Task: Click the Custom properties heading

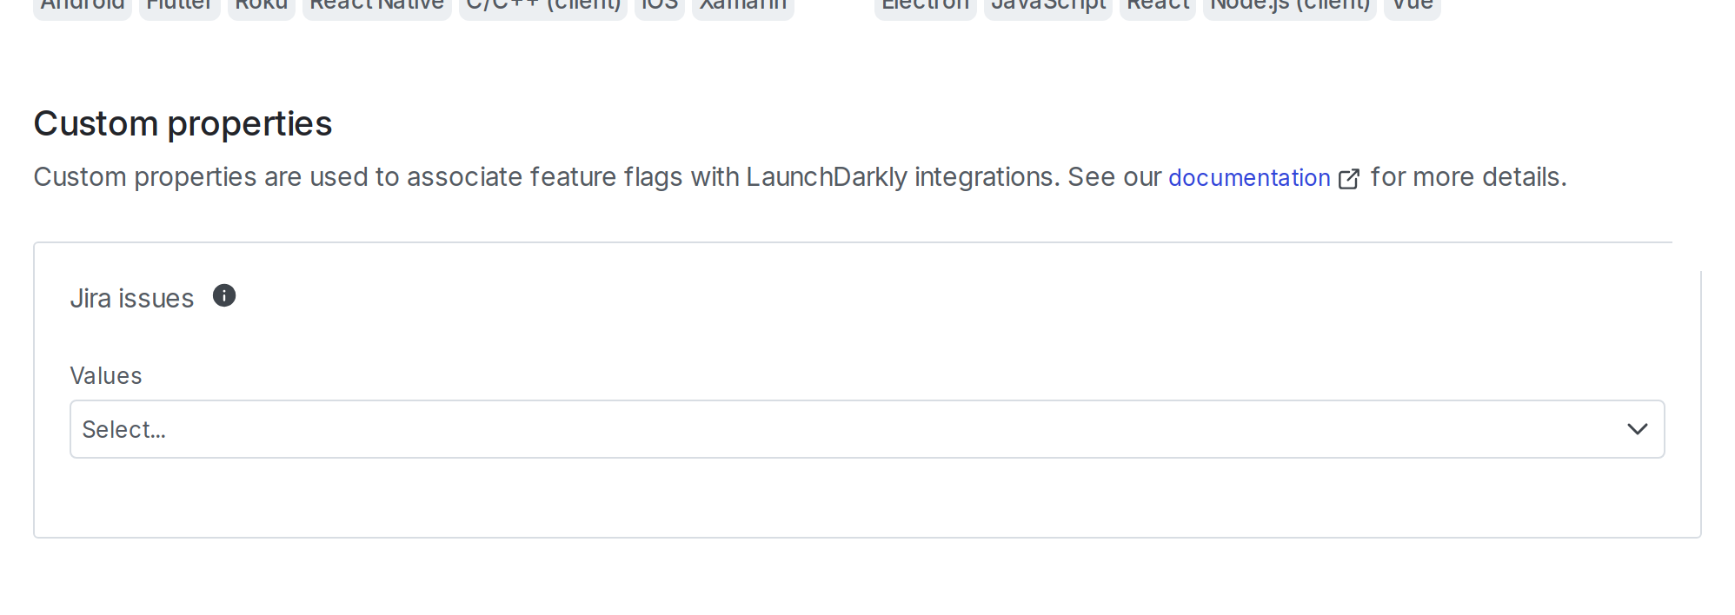Action: 182,122
